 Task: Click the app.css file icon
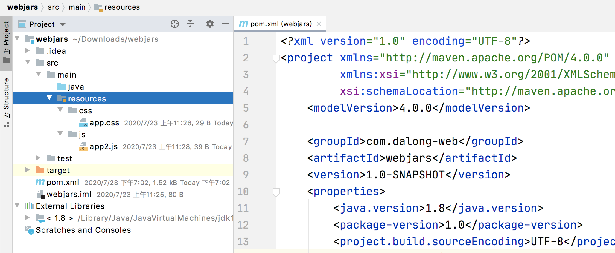point(83,123)
